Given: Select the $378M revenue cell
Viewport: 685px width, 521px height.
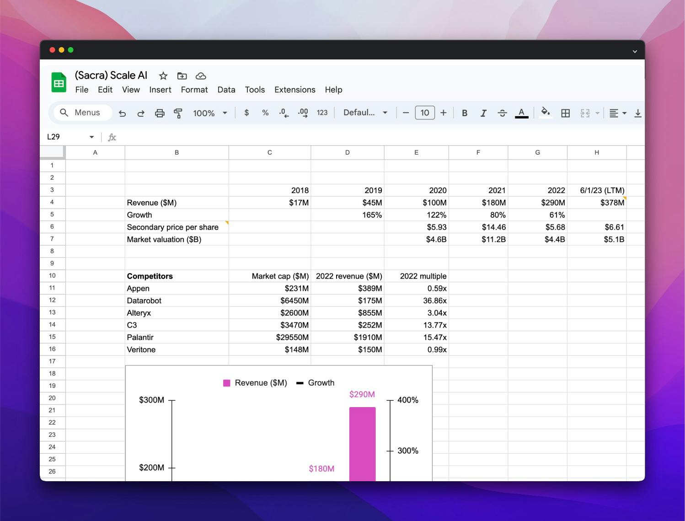Looking at the screenshot, I should point(597,203).
